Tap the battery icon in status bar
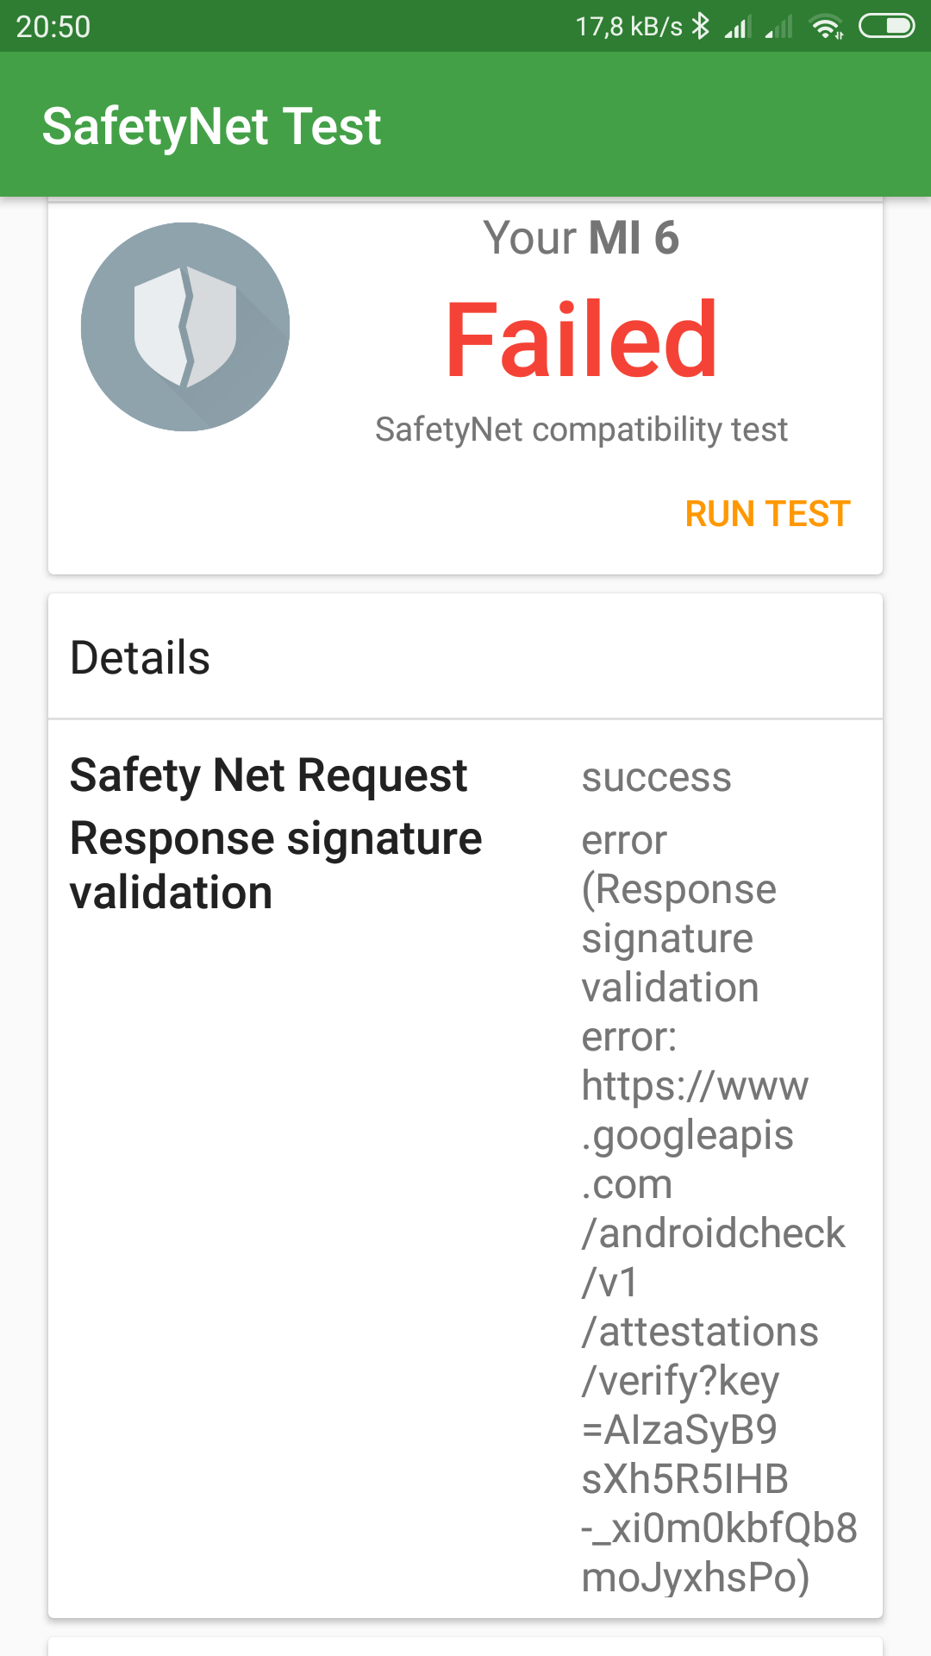 (x=886, y=27)
